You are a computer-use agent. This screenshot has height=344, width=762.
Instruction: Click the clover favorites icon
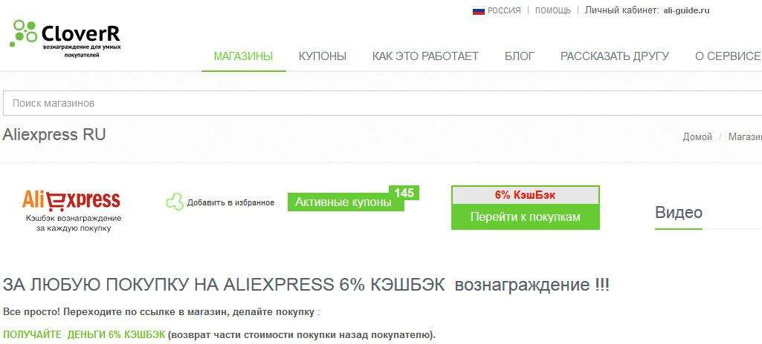[x=175, y=202]
